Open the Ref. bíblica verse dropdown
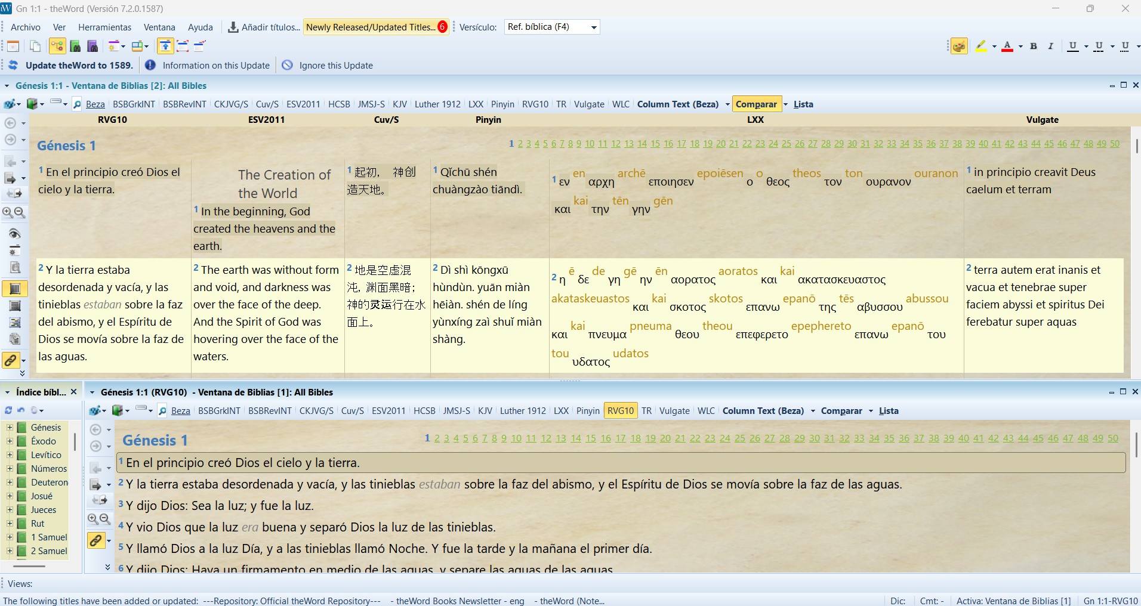The width and height of the screenshot is (1141, 606). pos(593,27)
